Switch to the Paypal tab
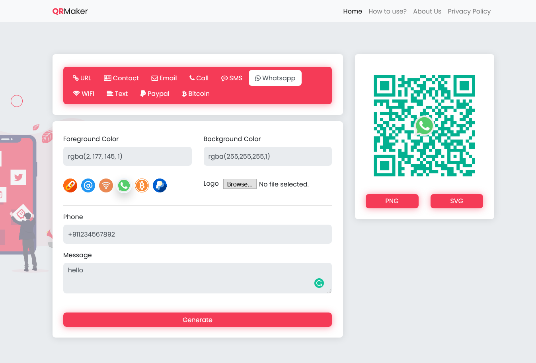The image size is (536, 363). tap(155, 93)
